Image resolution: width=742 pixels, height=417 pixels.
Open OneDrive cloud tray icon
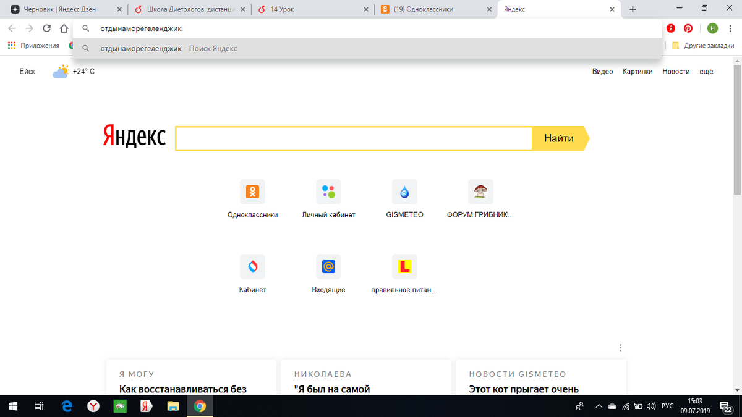pyautogui.click(x=612, y=406)
